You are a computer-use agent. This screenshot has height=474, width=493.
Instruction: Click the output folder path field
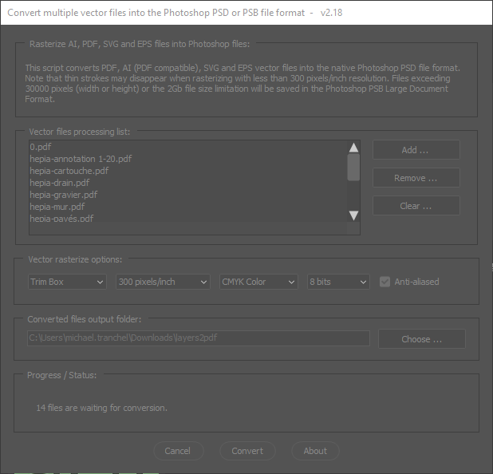click(199, 338)
